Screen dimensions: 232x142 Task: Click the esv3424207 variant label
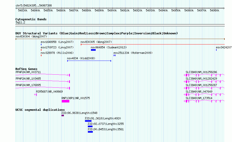pos(224,47)
